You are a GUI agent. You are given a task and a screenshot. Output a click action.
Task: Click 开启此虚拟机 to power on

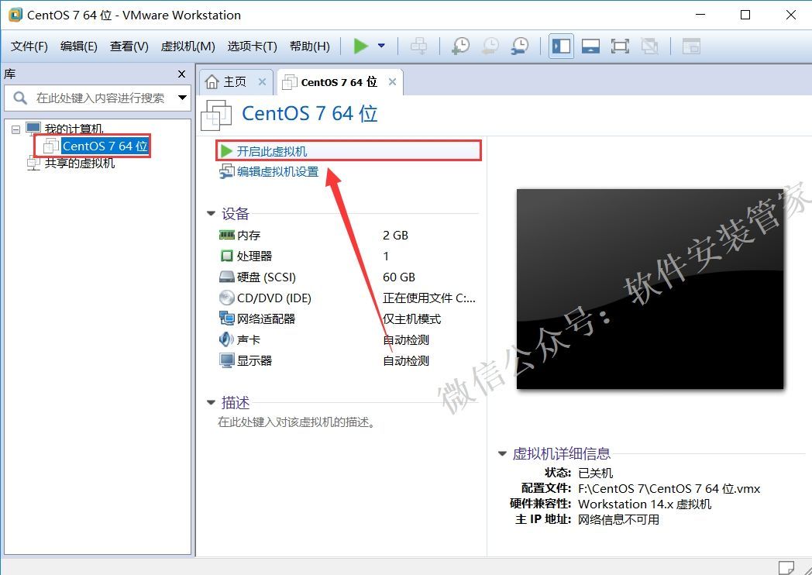(x=271, y=151)
